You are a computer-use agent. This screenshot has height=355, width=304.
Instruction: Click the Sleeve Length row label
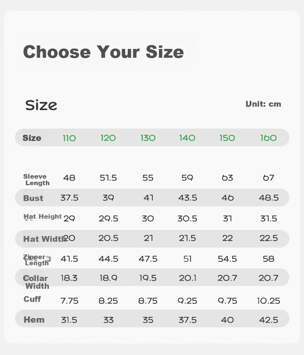click(36, 180)
